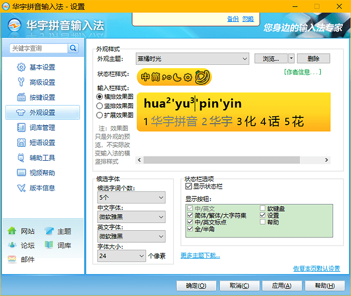Image resolution: width=351 pixels, height=296 pixels.
Task: Click the 取消(C) button
Action: [240, 286]
